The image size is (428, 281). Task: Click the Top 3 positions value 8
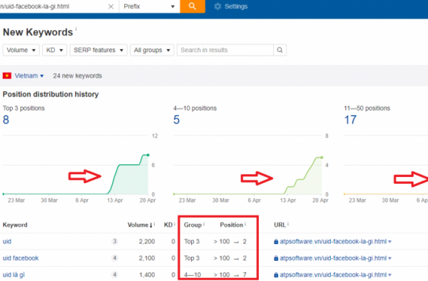point(6,120)
